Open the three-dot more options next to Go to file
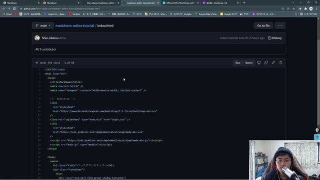320x180 pixels. [x=280, y=25]
